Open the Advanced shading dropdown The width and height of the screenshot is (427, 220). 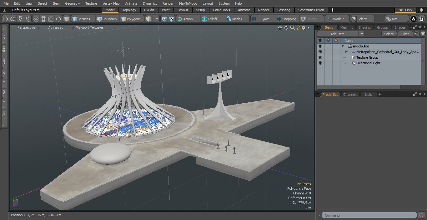coord(56,27)
